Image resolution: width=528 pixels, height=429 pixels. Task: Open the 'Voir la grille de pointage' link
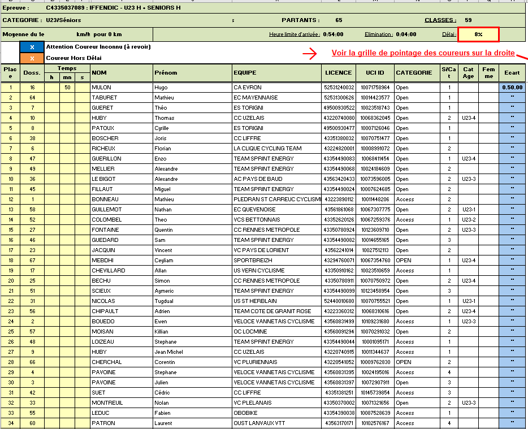pyautogui.click(x=423, y=53)
